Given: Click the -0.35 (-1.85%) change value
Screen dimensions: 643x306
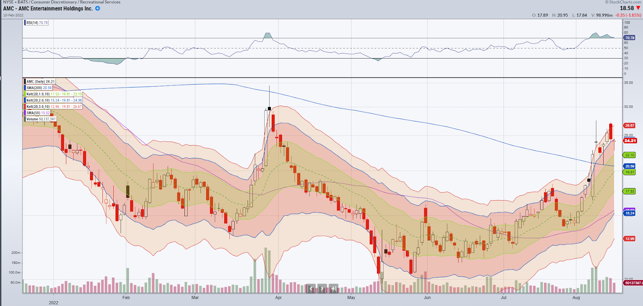Looking at the screenshot, I should tap(628, 15).
